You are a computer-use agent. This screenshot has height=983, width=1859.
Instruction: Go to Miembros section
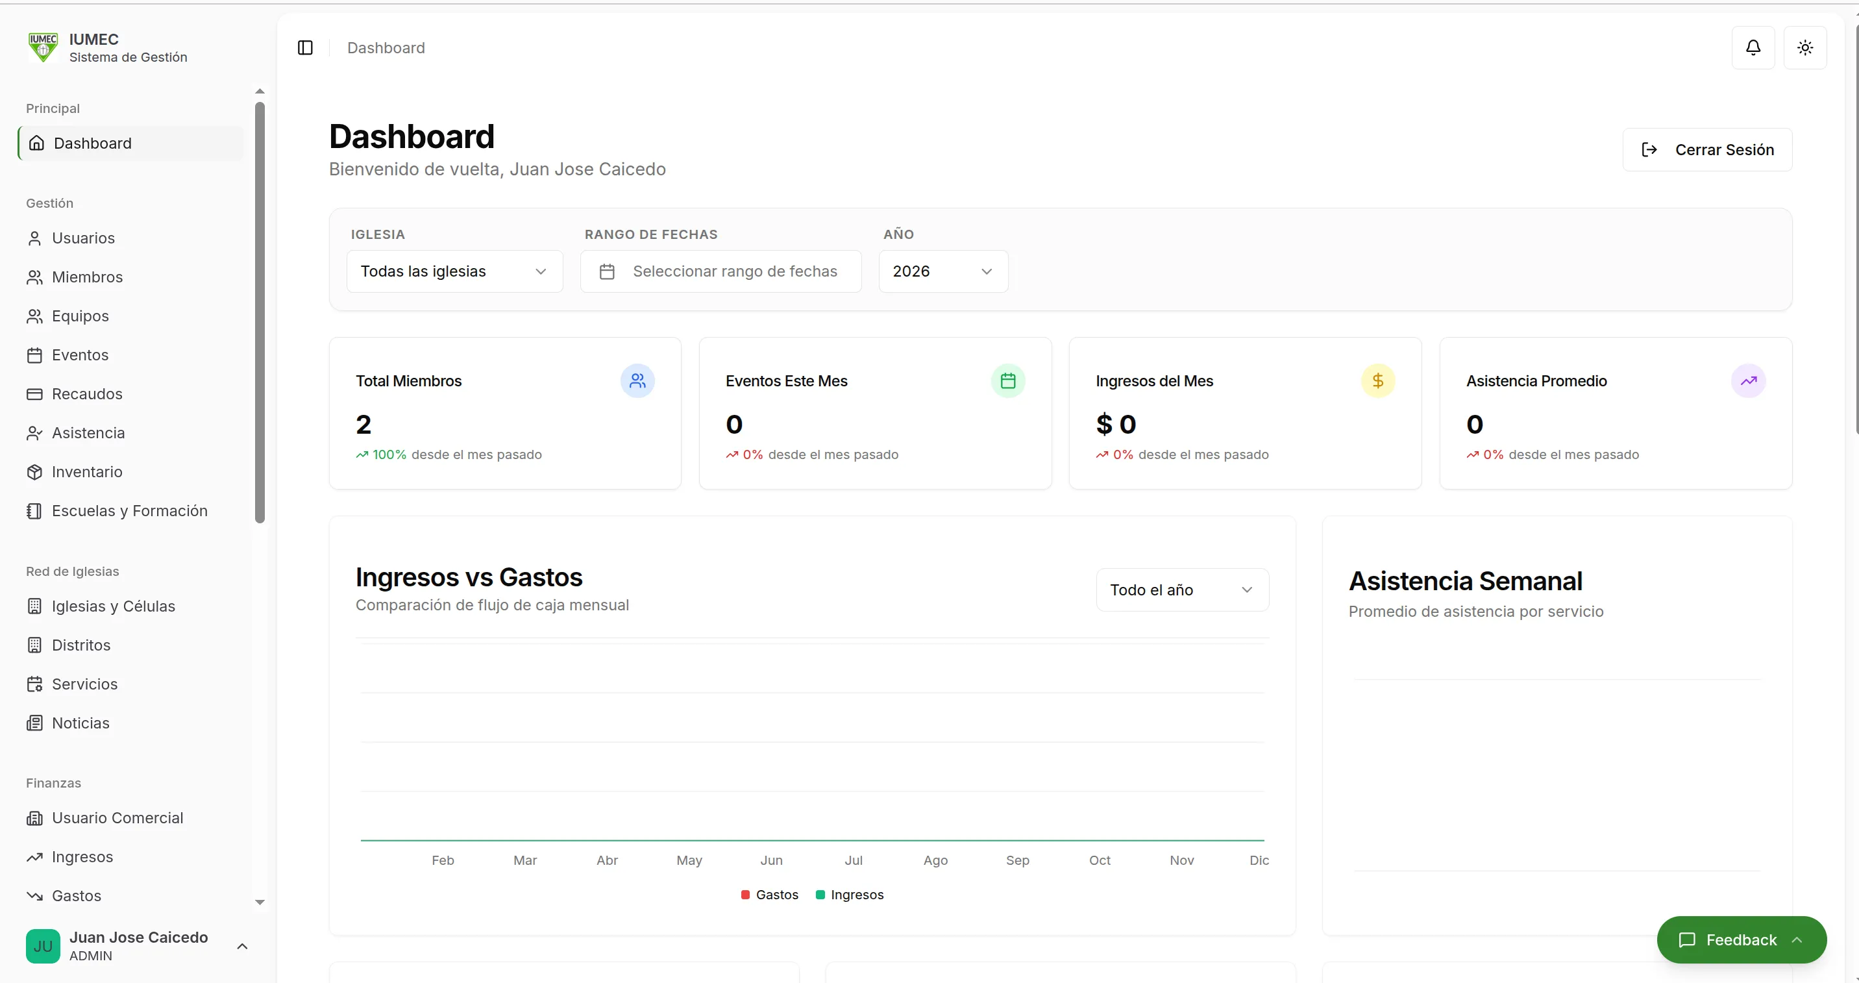click(x=130, y=277)
